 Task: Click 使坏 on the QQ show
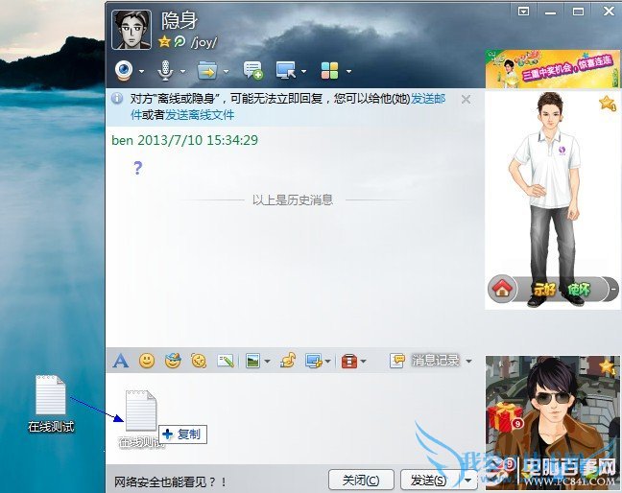[579, 290]
